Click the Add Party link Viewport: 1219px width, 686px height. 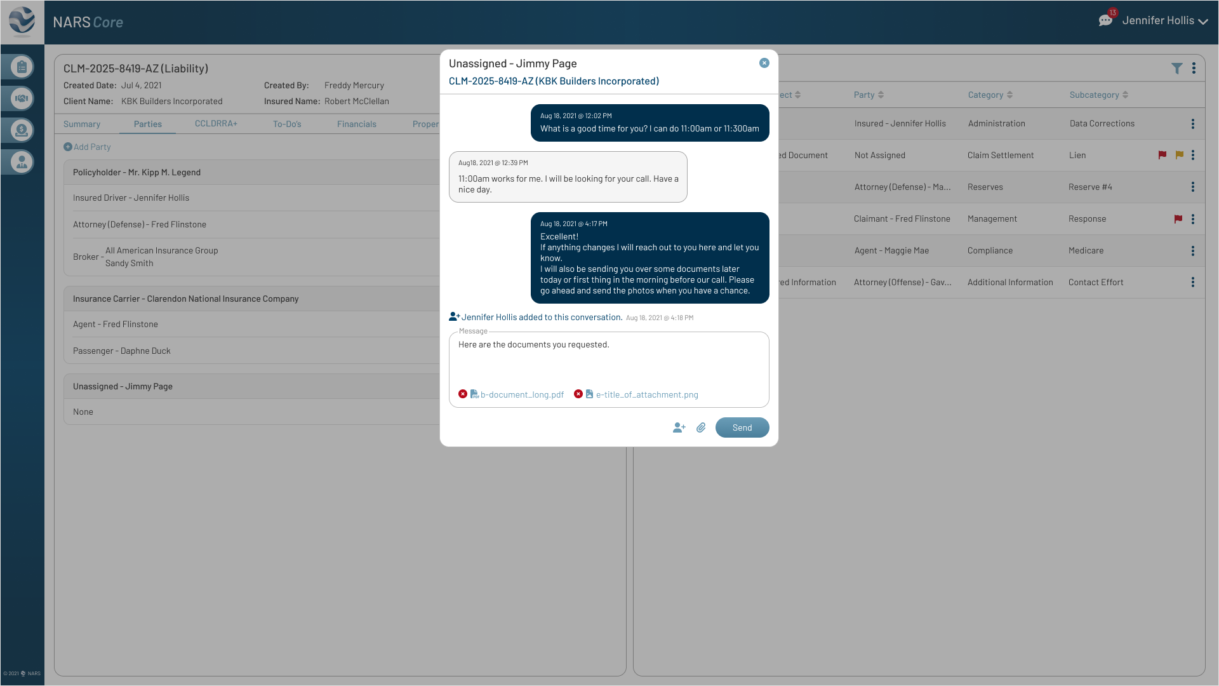pyautogui.click(x=87, y=147)
